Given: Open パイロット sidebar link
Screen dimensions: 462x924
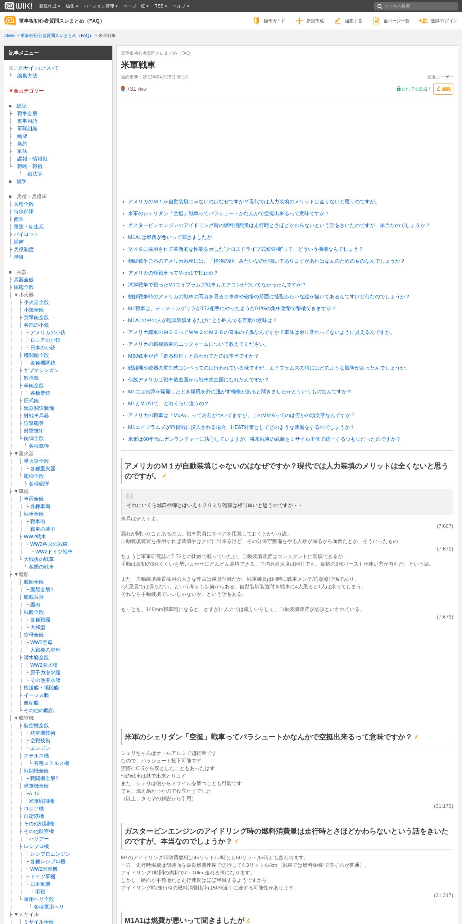Looking at the screenshot, I should [26, 234].
